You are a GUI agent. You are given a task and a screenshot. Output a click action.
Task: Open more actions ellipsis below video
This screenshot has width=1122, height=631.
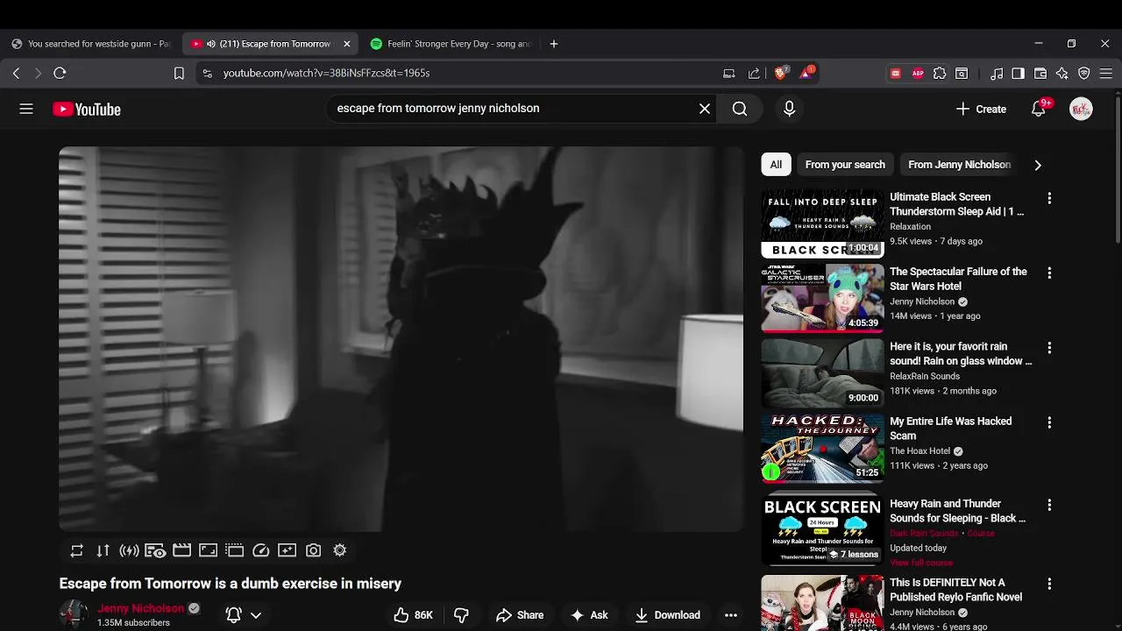tap(731, 615)
